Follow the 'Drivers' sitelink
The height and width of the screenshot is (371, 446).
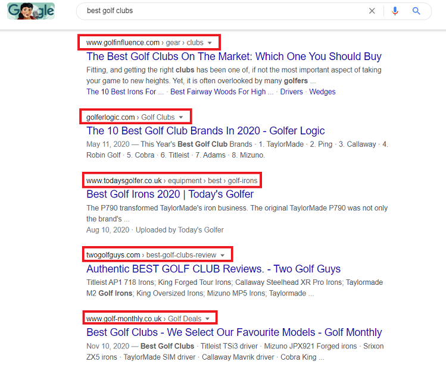pos(291,92)
